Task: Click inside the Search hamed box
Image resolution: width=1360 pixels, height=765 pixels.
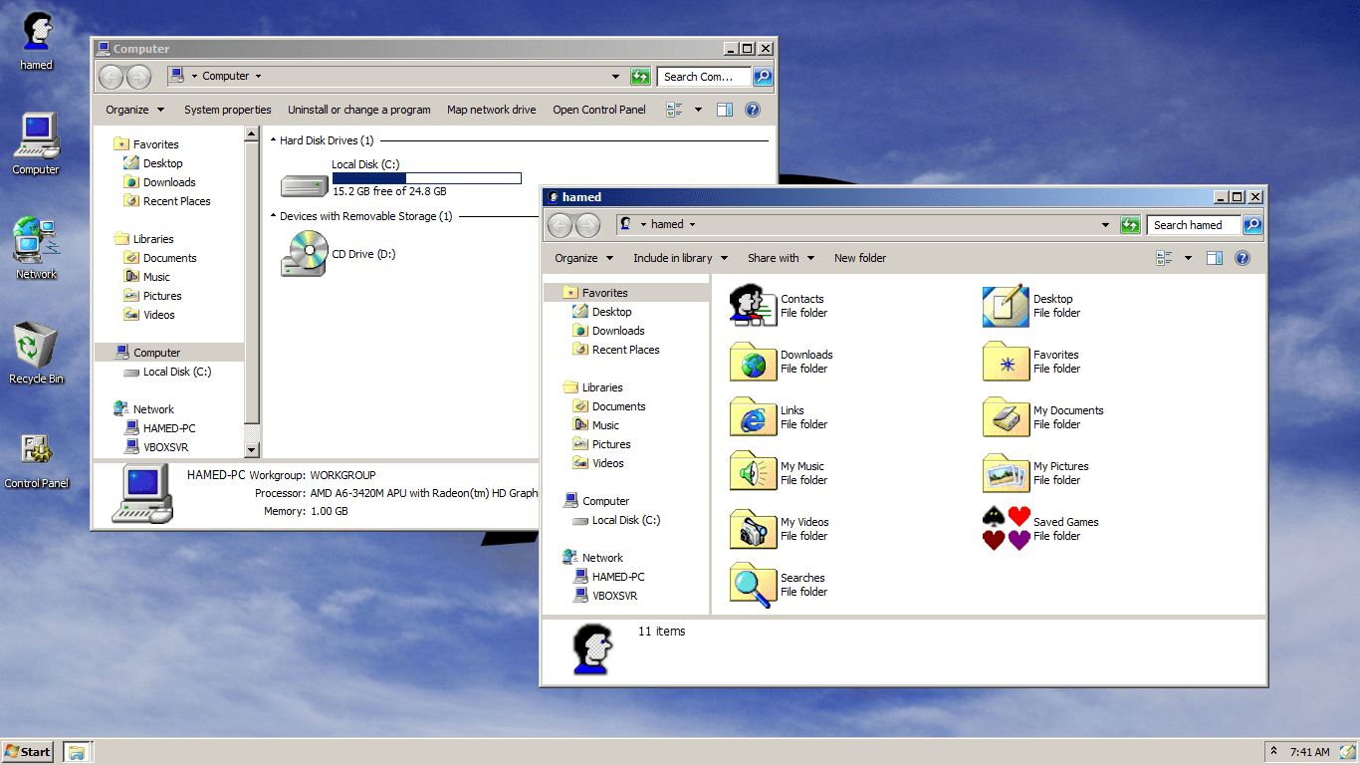Action: (1192, 224)
